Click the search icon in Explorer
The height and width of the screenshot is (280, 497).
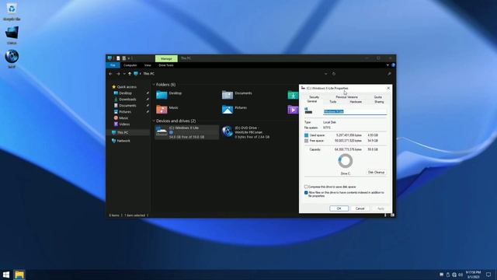point(389,74)
